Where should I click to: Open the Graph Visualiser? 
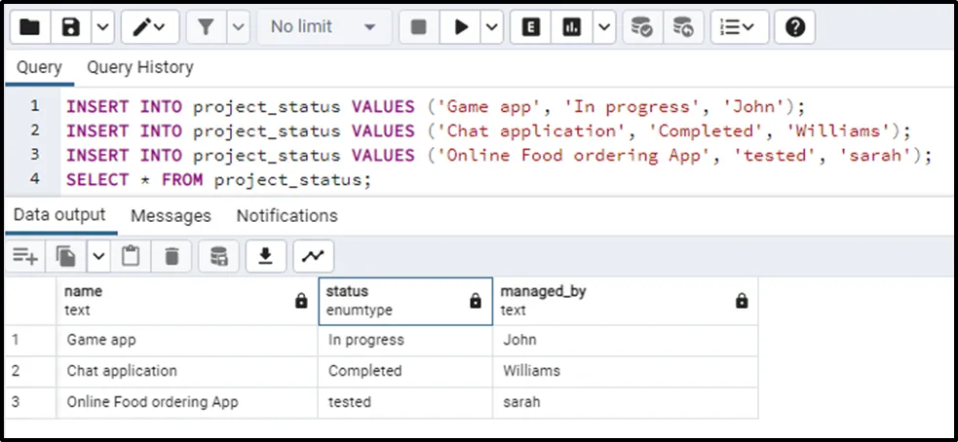(313, 256)
